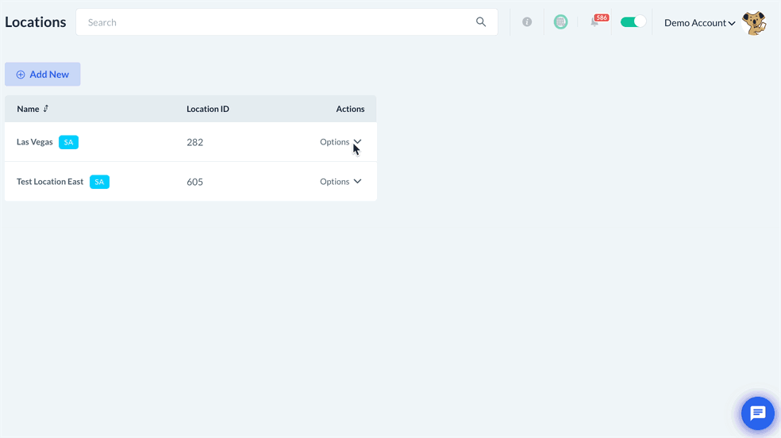Viewport: 781px width, 438px height.
Task: Click the Las Vegas location name
Action: coord(34,142)
